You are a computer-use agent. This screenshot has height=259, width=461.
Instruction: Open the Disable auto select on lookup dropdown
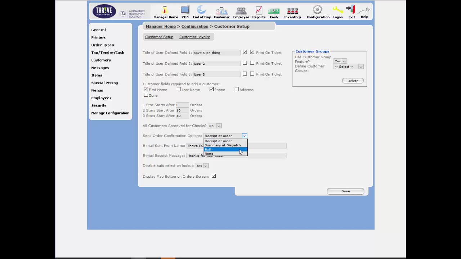(x=202, y=166)
